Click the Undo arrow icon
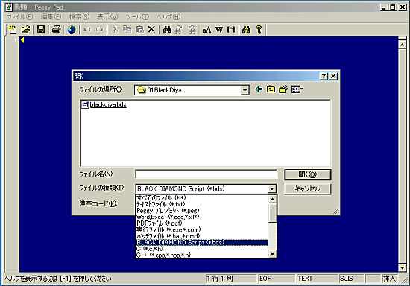This screenshot has height=286, width=410. (x=87, y=29)
